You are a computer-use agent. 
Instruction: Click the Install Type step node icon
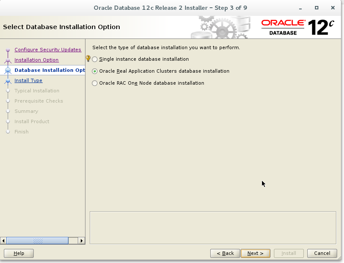[x=7, y=80]
